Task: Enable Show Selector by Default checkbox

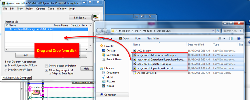Action: (46, 66)
